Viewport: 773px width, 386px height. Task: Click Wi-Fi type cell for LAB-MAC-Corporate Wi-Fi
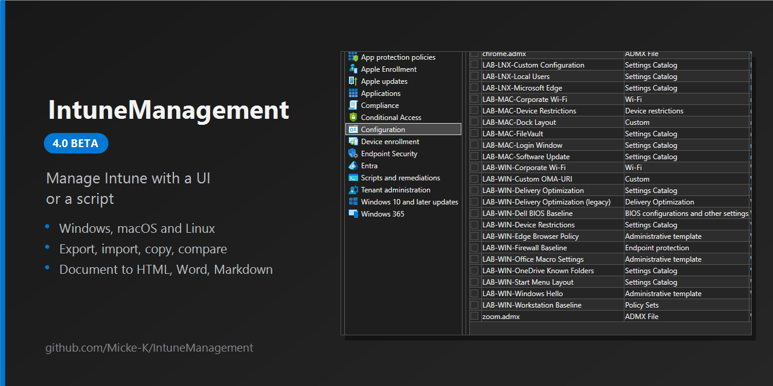point(687,100)
